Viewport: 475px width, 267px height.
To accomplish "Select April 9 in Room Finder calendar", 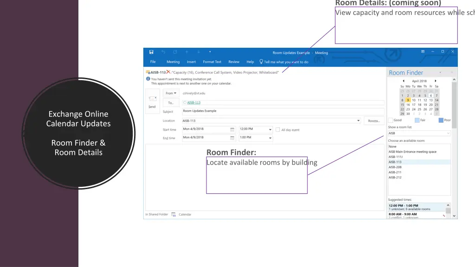I will coord(408,100).
